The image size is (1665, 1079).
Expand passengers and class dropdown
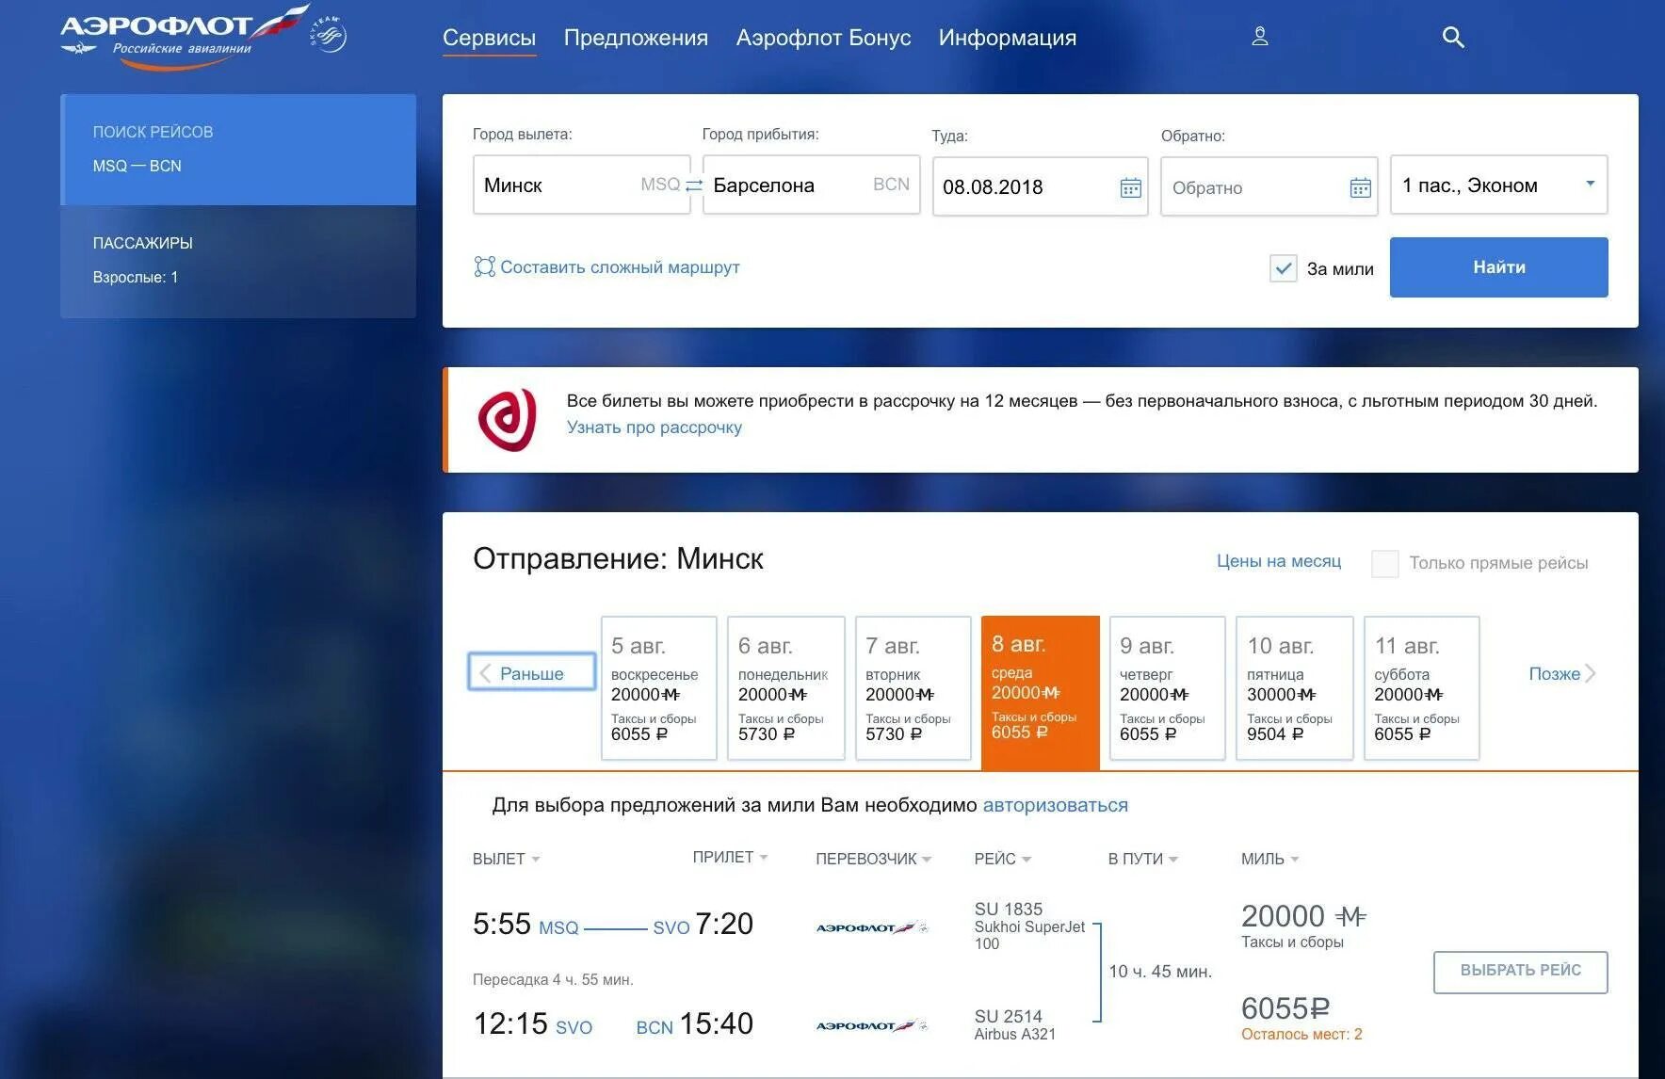[x=1498, y=185]
